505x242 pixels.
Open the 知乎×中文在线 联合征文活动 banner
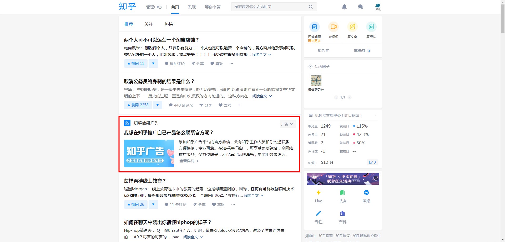tap(343, 179)
